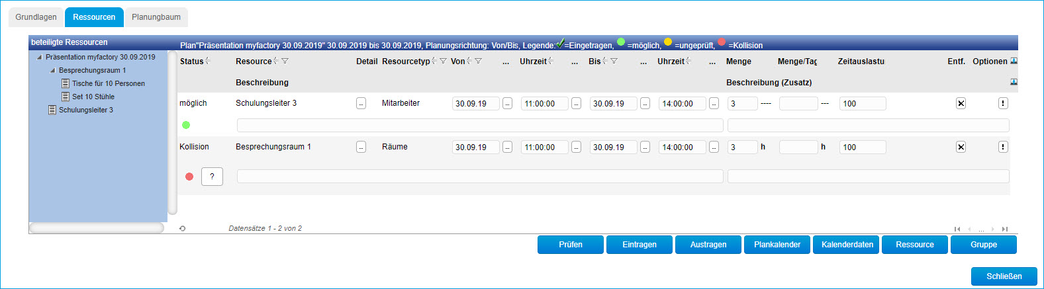Image resolution: width=1044 pixels, height=289 pixels.
Task: Open Von date picker for Schulungsleiter 3
Action: (507, 103)
